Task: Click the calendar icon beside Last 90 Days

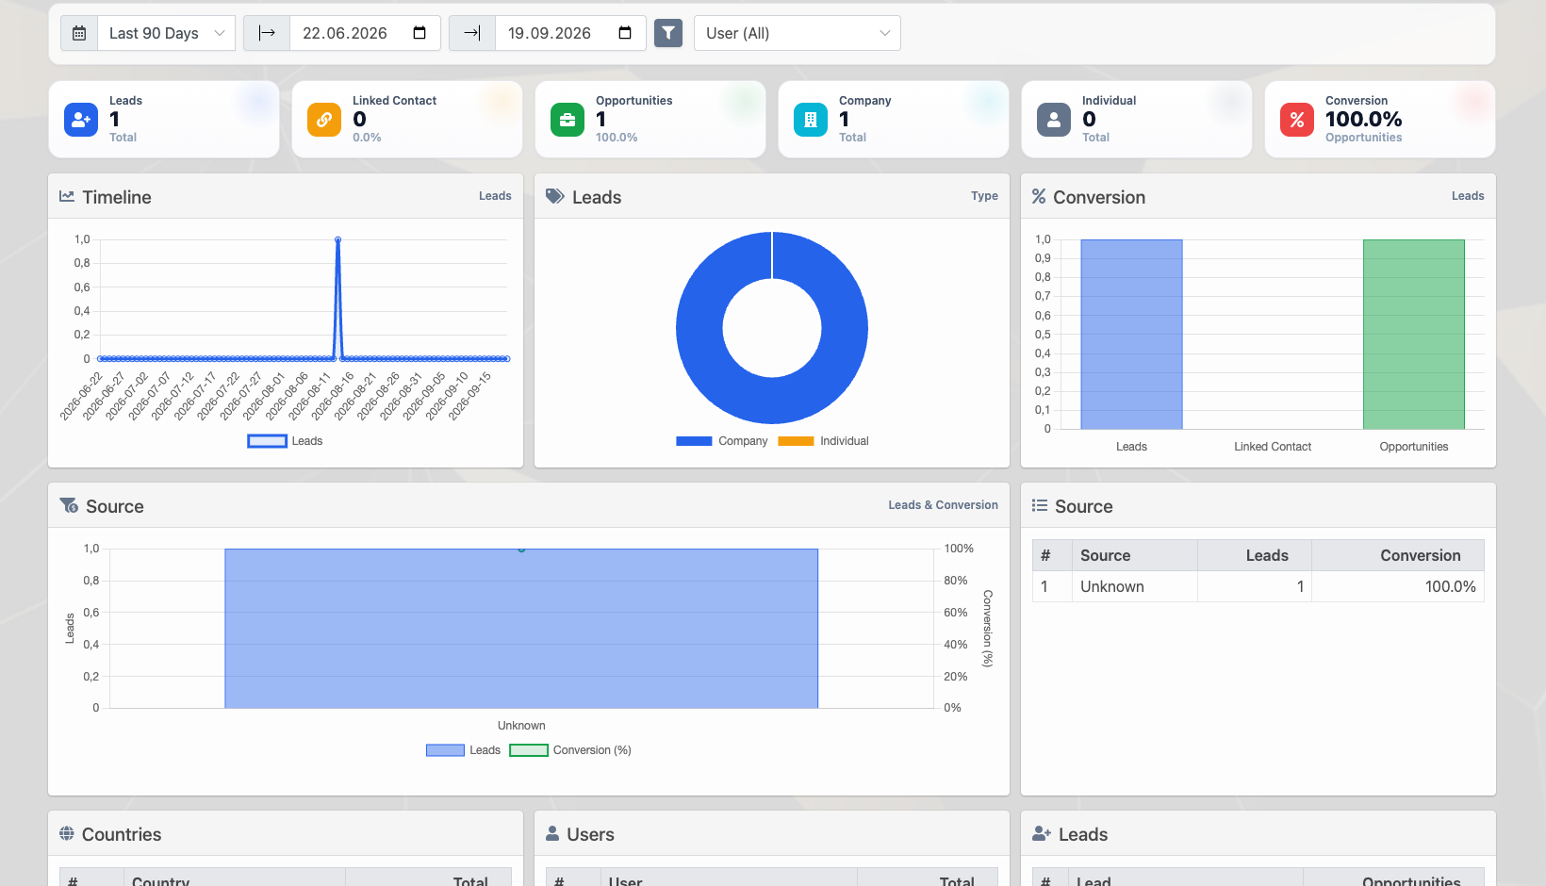Action: click(79, 33)
